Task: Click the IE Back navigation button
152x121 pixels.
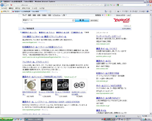Action: [2, 5]
